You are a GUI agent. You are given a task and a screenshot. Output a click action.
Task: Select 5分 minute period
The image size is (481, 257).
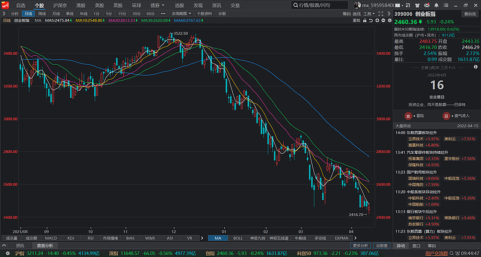coord(109,14)
